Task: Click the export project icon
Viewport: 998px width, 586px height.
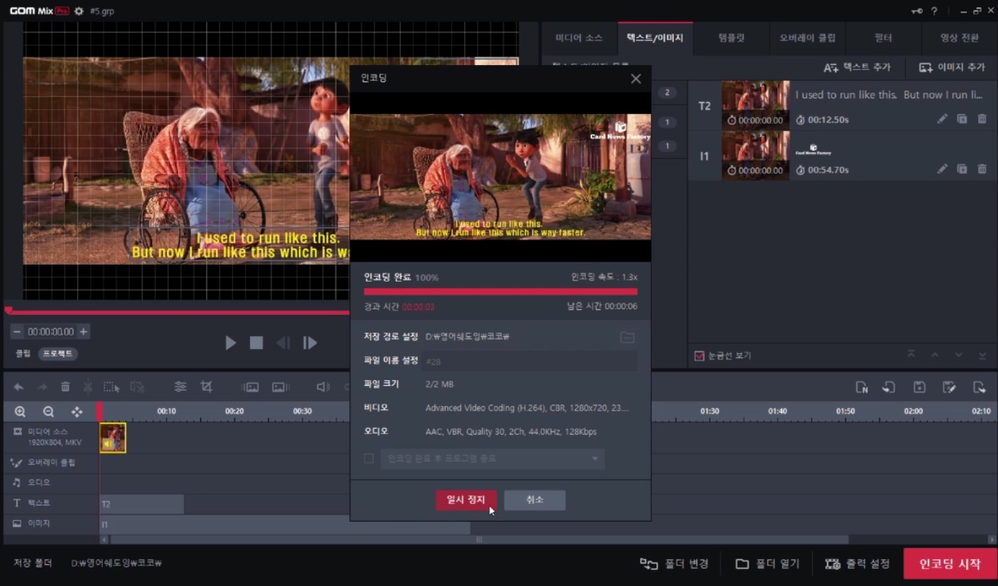Action: coord(979,387)
